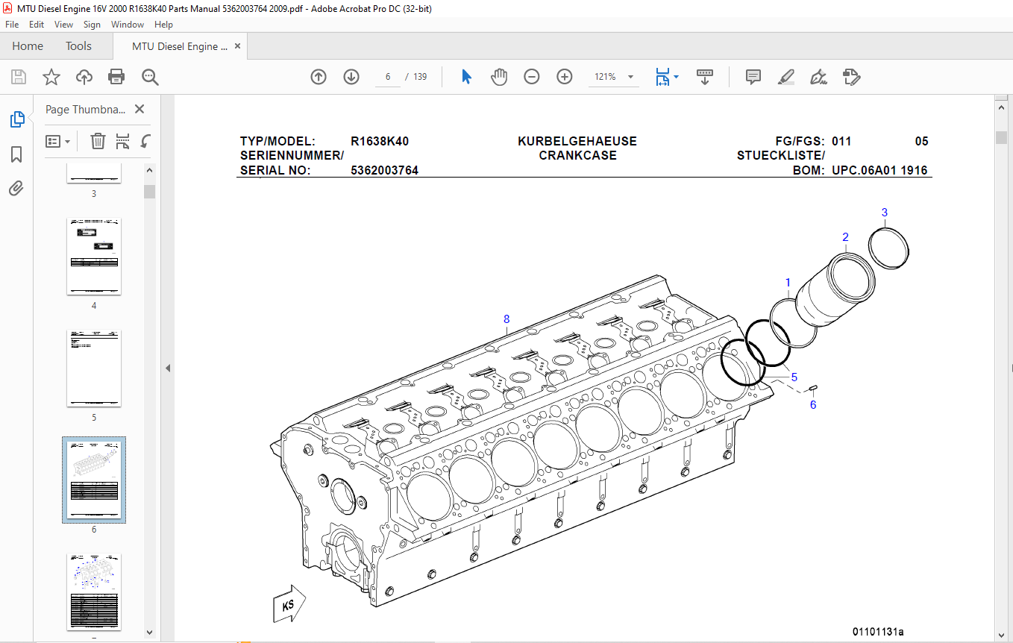The width and height of the screenshot is (1013, 643).
Task: Click the print pages icon in thumbnails panel
Action: (122, 141)
